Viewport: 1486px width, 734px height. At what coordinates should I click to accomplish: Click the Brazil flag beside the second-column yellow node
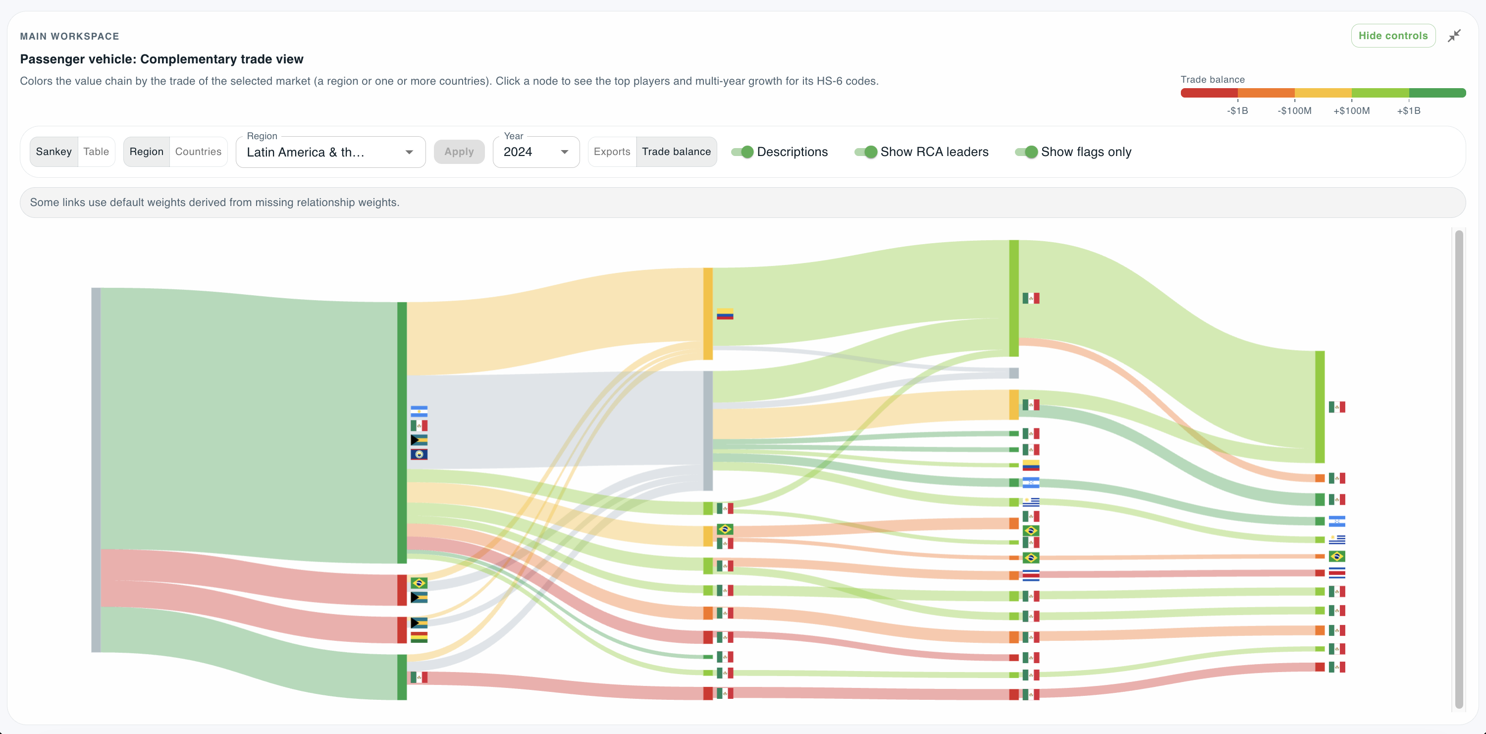point(725,529)
